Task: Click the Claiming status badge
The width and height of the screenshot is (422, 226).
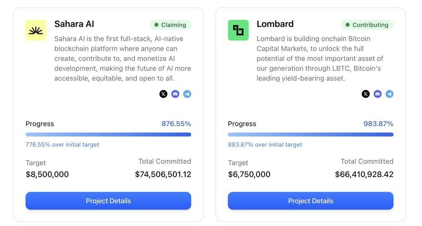Action: (171, 25)
